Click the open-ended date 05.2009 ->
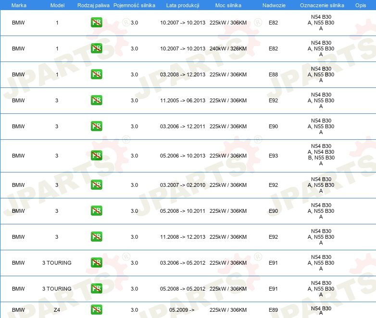 (x=182, y=310)
